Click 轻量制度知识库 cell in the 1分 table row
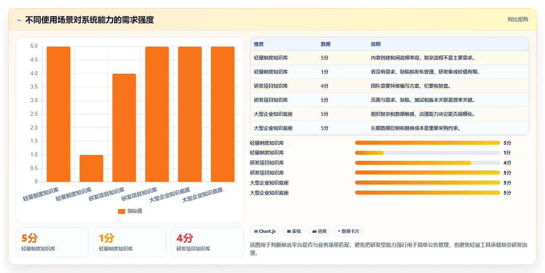 271,72
